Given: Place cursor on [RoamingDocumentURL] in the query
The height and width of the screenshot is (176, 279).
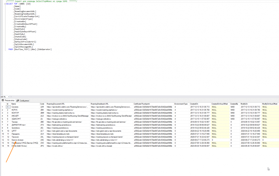Looking at the screenshot, I should tap(25, 11).
